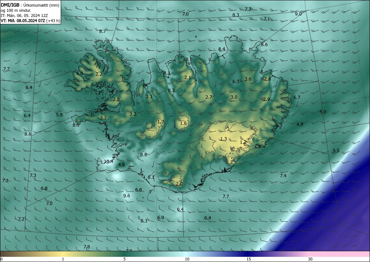Image resolution: width=370 pixels, height=262 pixels.
Task: Select the 1.2 value on Vatnajökull
Action: click(243, 142)
